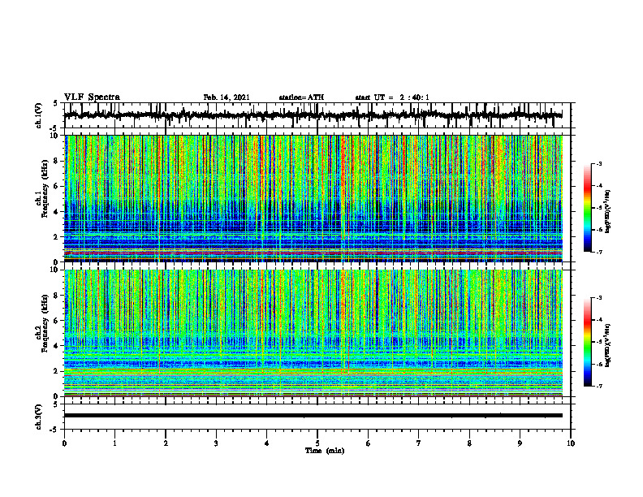This screenshot has width=643, height=497.
Task: Click the time axis tick label "5"
Action: (317, 443)
